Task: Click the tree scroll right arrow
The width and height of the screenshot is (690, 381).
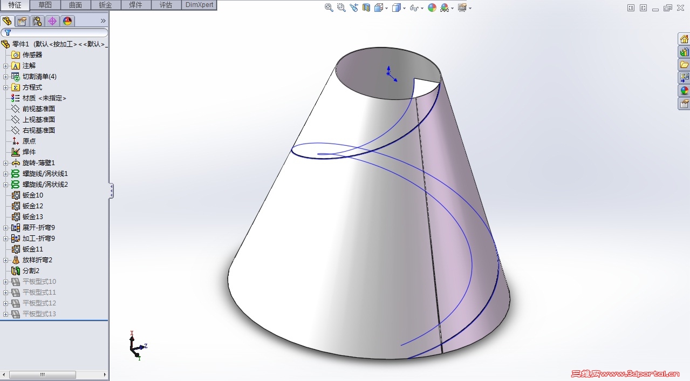Action: pos(105,375)
